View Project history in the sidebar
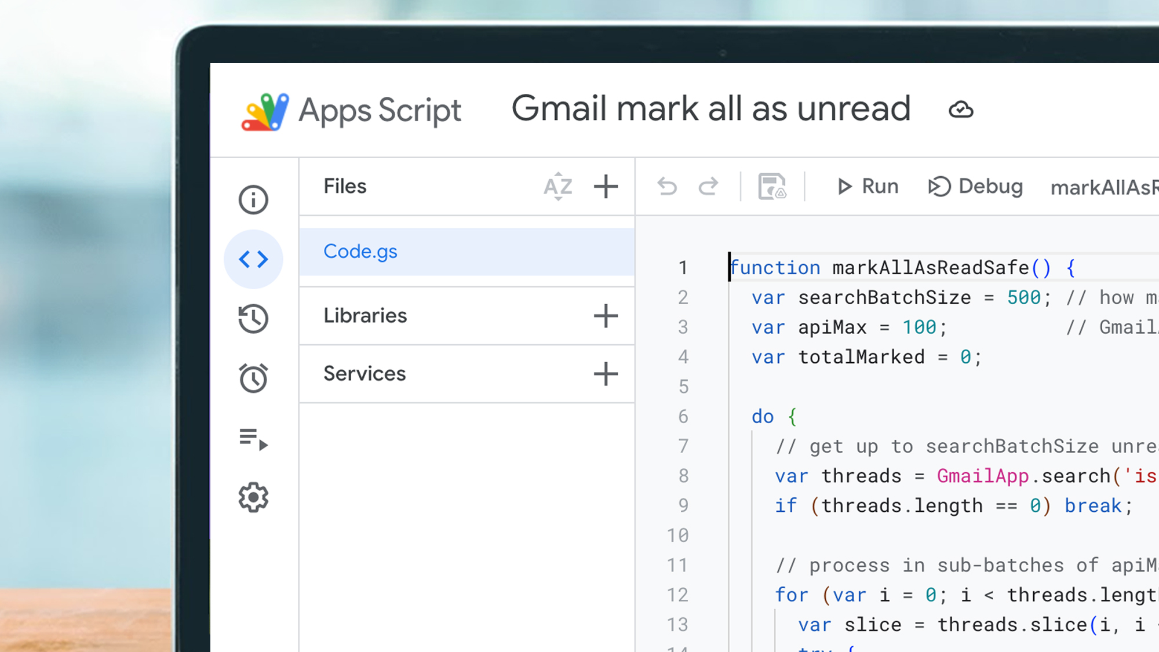 tap(253, 319)
